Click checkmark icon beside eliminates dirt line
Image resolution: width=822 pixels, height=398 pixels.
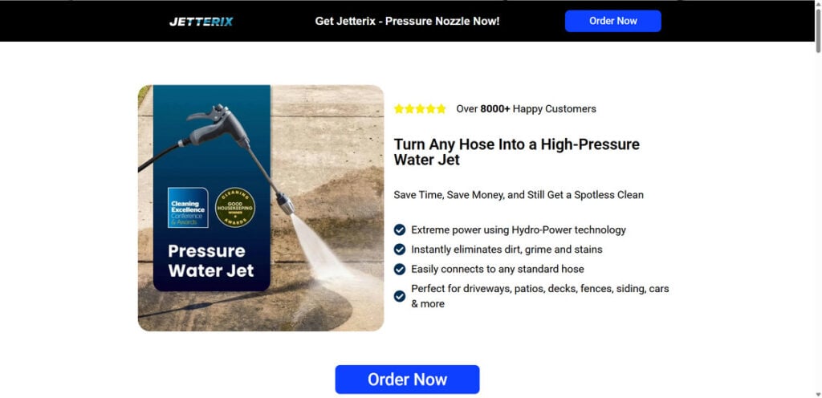tap(400, 250)
